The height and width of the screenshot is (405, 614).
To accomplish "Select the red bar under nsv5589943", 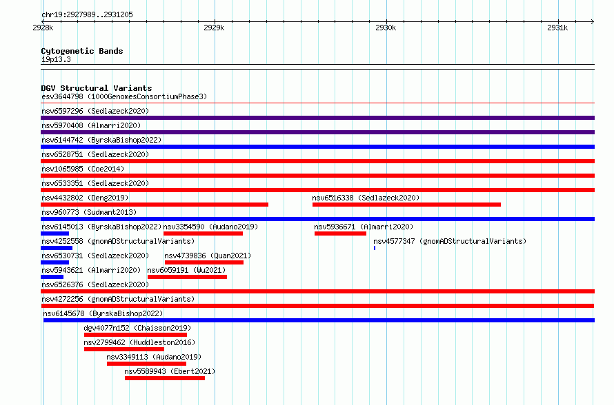I will coord(165,378).
